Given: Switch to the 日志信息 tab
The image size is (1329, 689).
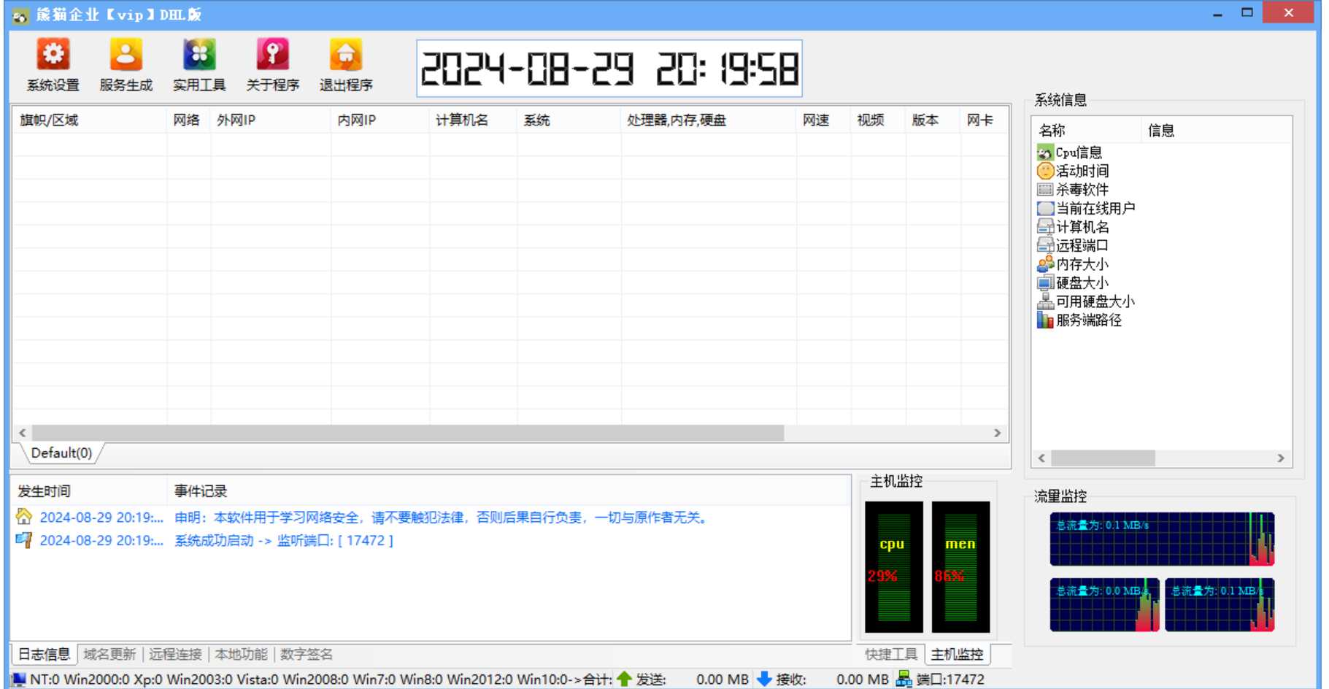Looking at the screenshot, I should pyautogui.click(x=44, y=654).
